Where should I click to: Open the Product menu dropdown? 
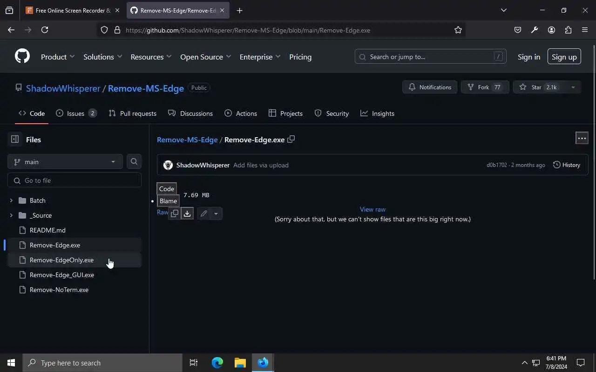(58, 57)
